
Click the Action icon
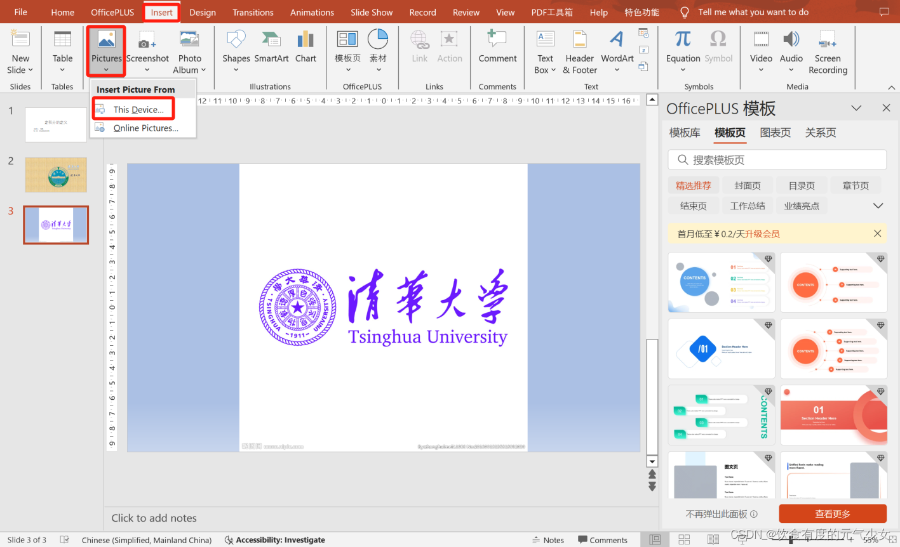pos(449,39)
